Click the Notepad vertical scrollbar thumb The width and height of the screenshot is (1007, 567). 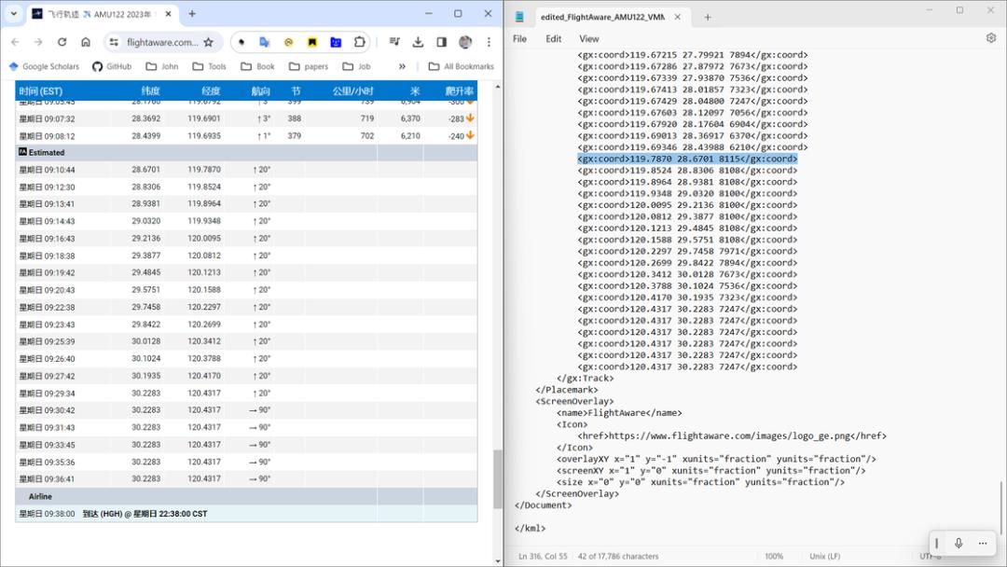pos(1000,507)
